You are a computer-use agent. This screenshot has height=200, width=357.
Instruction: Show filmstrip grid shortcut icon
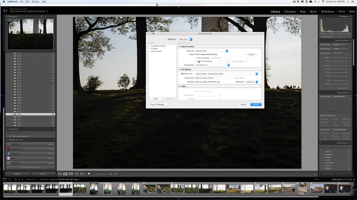click(16, 179)
